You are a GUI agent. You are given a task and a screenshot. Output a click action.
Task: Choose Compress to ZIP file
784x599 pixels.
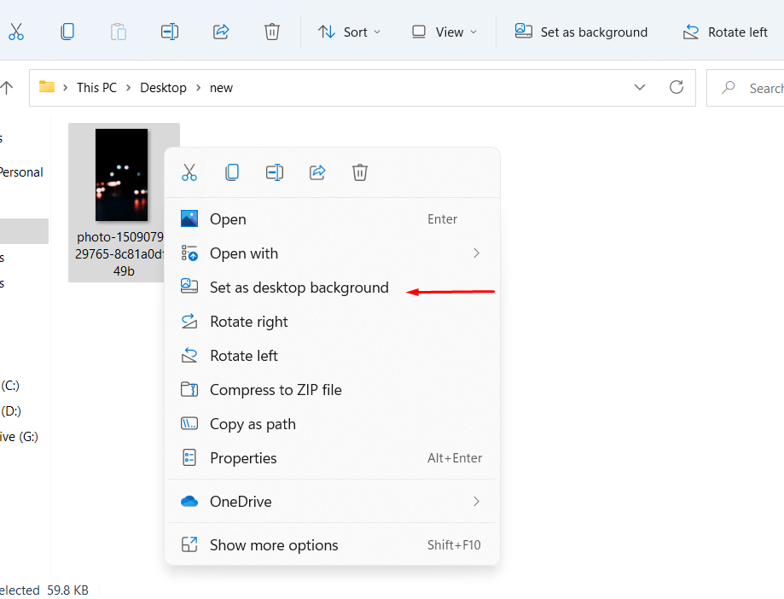point(276,390)
